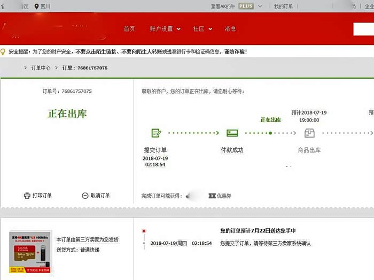Click the security tip lightbulb icon
The height and width of the screenshot is (280, 374).
[x=4, y=52]
